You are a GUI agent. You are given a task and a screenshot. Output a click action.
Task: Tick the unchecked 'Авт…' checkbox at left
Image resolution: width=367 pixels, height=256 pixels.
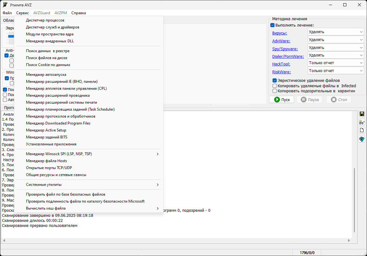pos(5,100)
